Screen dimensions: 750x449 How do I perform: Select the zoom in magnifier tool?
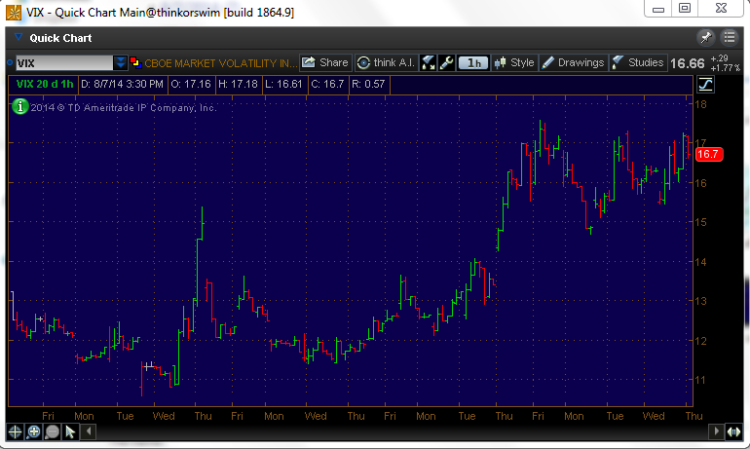[x=33, y=431]
